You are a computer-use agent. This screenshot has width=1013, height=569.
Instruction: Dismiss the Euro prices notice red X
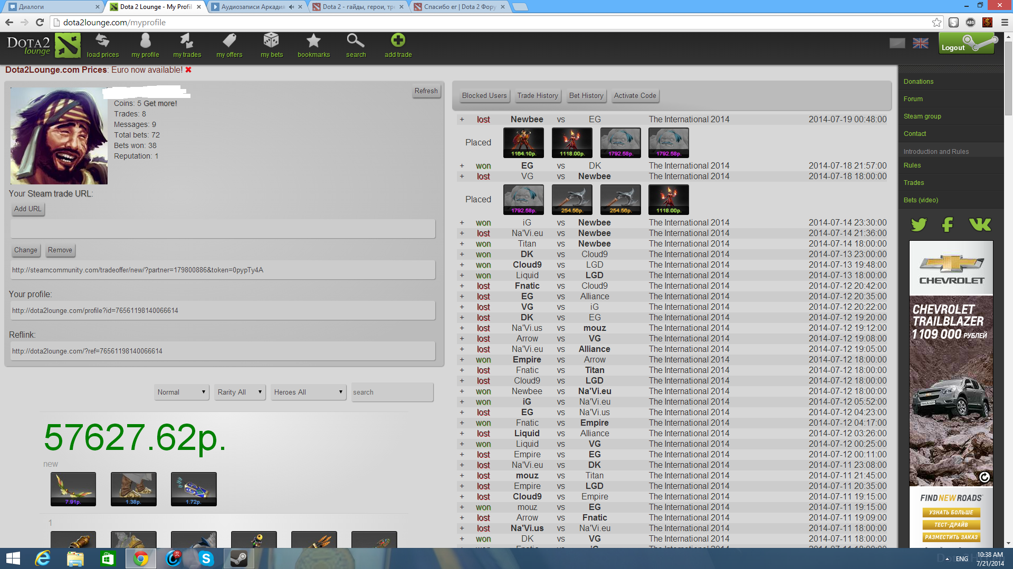[x=188, y=70]
